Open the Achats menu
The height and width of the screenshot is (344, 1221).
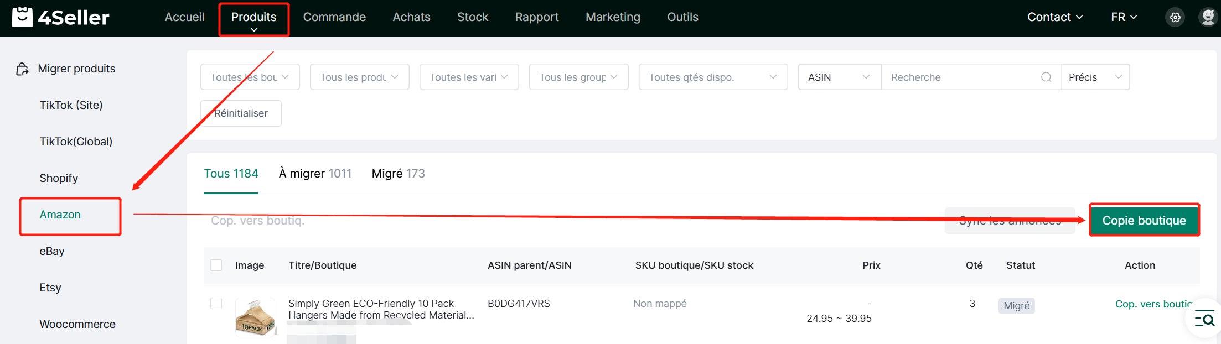(411, 17)
